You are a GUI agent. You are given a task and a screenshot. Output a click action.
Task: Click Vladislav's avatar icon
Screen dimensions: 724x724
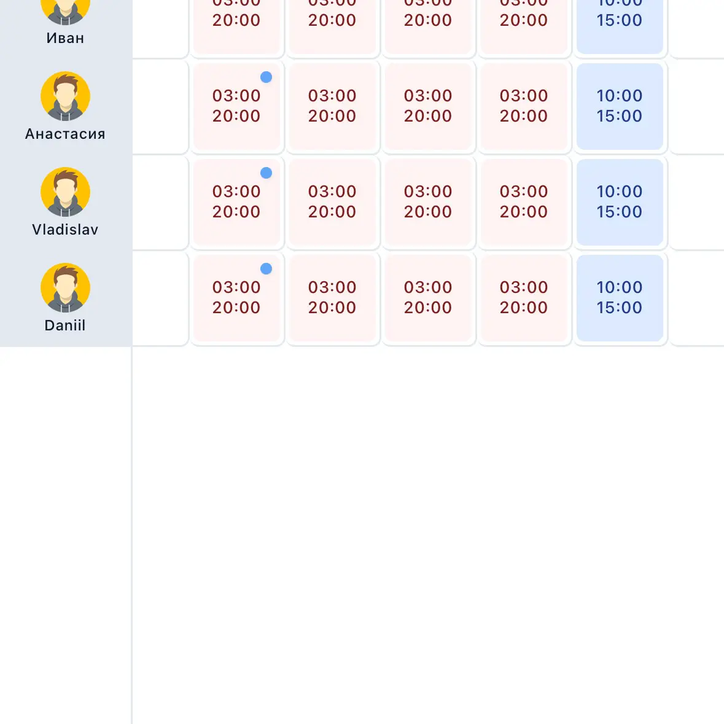[x=65, y=192]
